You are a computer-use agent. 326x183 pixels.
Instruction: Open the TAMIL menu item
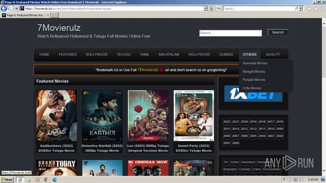click(144, 54)
